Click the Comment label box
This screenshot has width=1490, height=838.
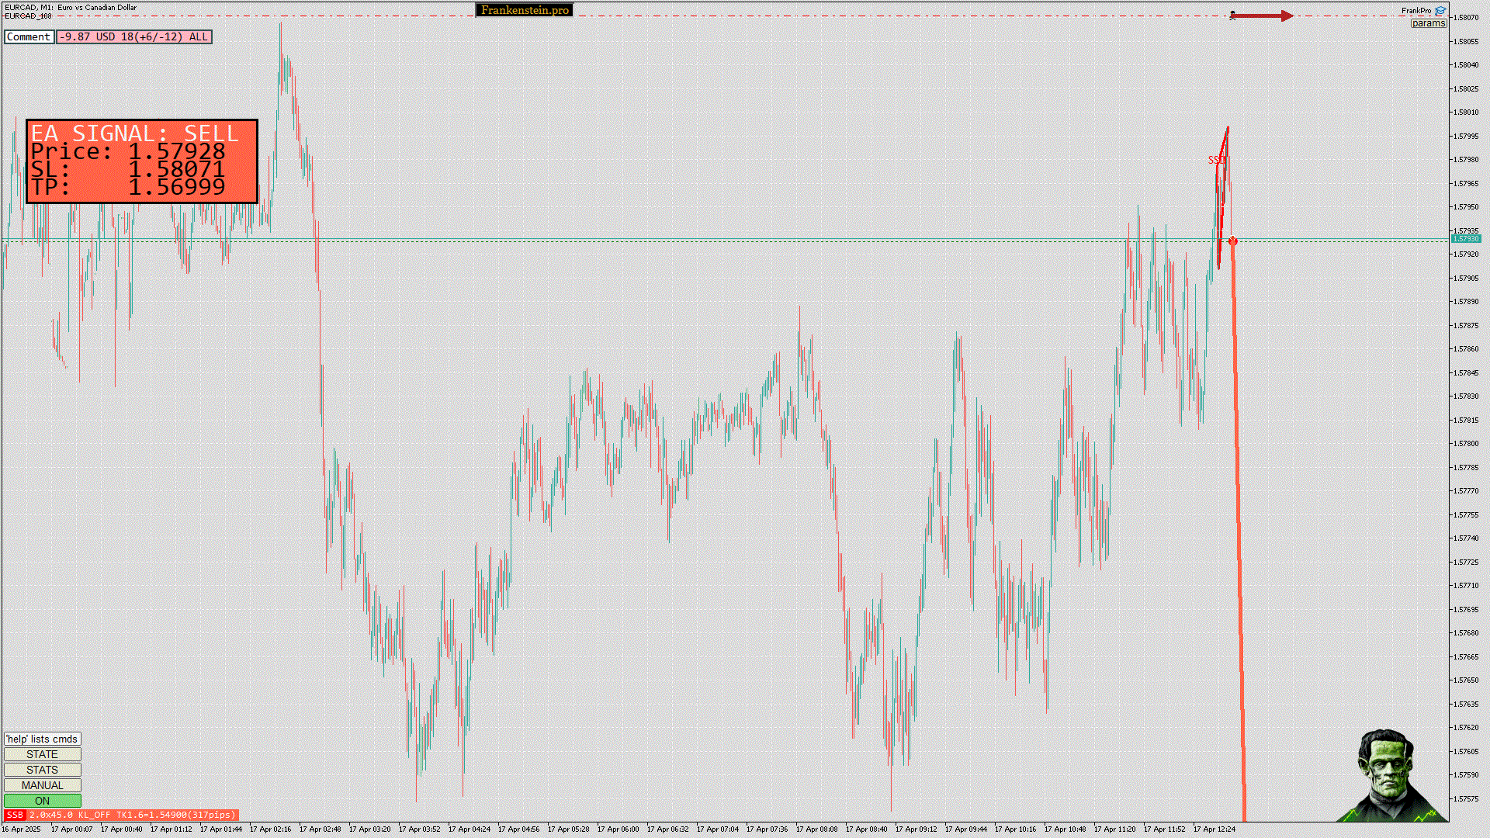point(29,36)
